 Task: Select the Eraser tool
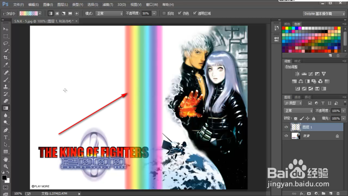[6, 101]
